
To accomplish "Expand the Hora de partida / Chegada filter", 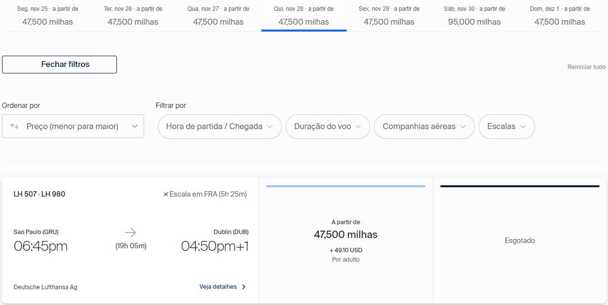I will pyautogui.click(x=220, y=127).
